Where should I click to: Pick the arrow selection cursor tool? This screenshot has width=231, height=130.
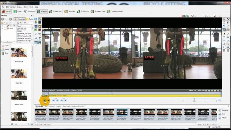[x=224, y=19]
